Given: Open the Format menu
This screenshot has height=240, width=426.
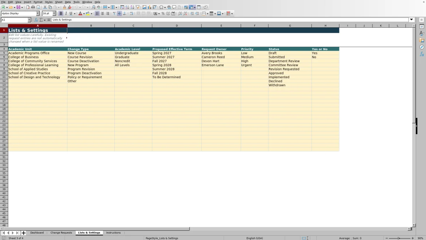Looking at the screenshot, I should coord(38,2).
